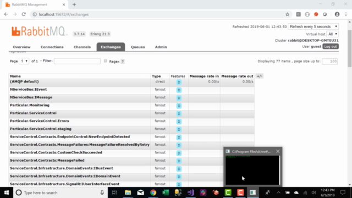Click the dotnet console window thumbnail preview
This screenshot has width=352, height=198.
252,170
